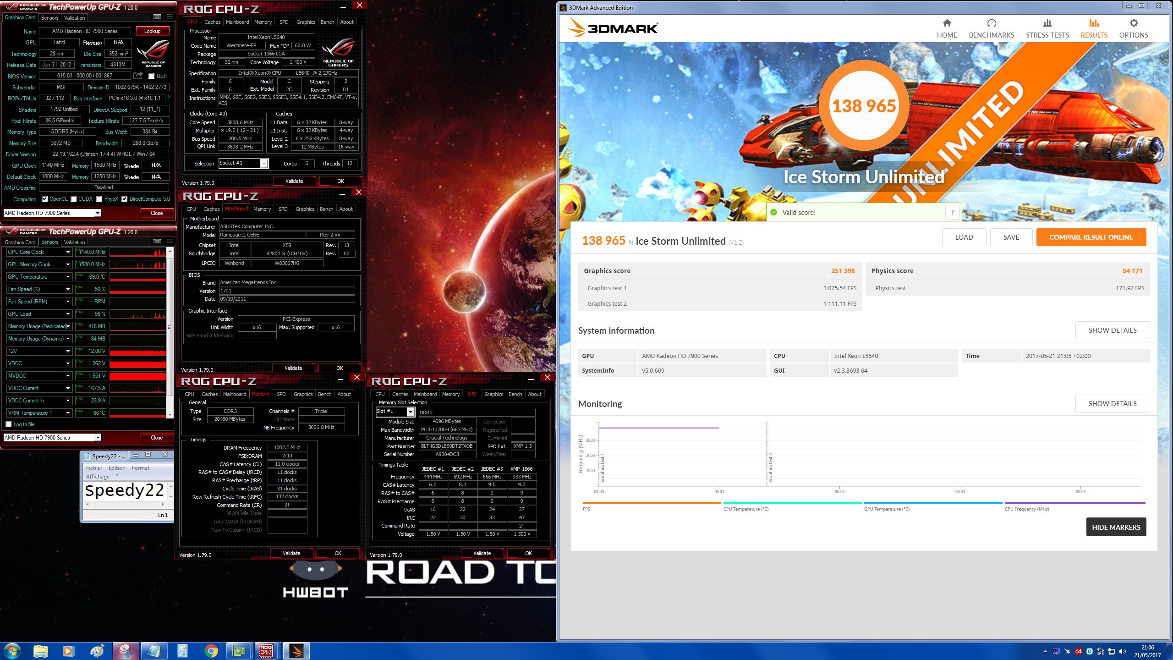This screenshot has width=1173, height=660.
Task: Expand the GPU Core Clock sensor dropdown
Action: click(x=68, y=252)
